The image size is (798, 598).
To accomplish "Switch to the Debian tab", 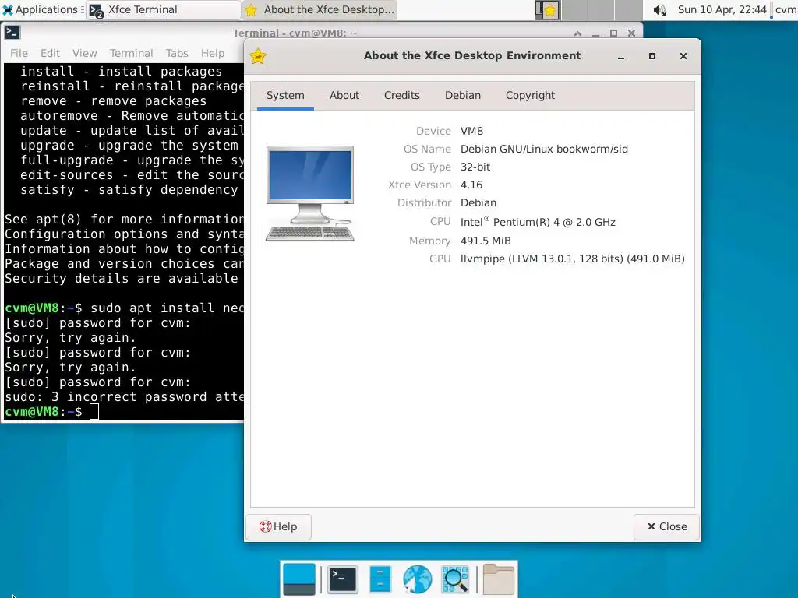I will [463, 96].
